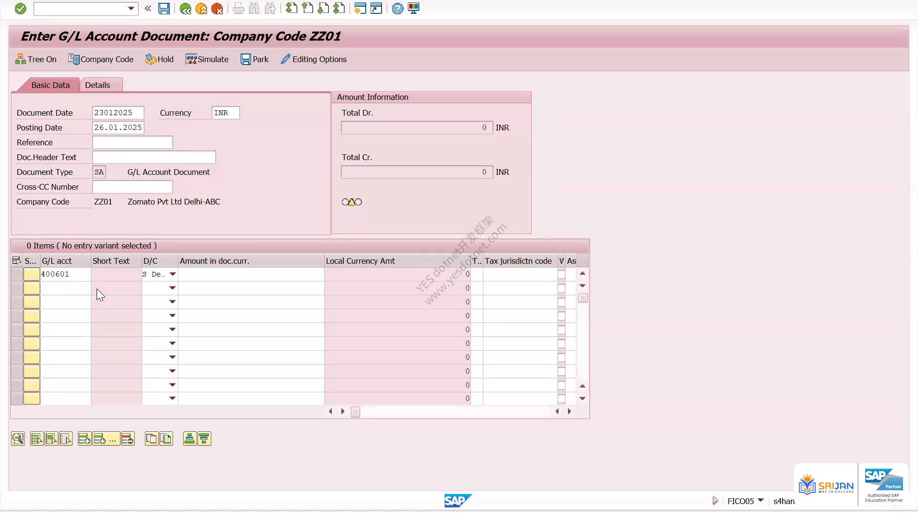Tick the checkbox in the second item row
The image size is (918, 516).
(562, 288)
